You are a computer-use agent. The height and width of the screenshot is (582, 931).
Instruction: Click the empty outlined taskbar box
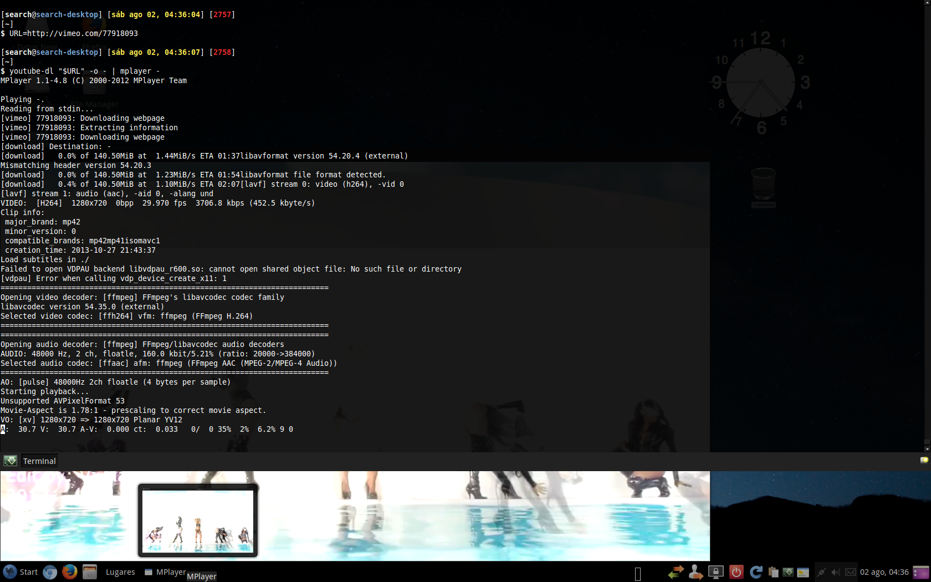638,574
